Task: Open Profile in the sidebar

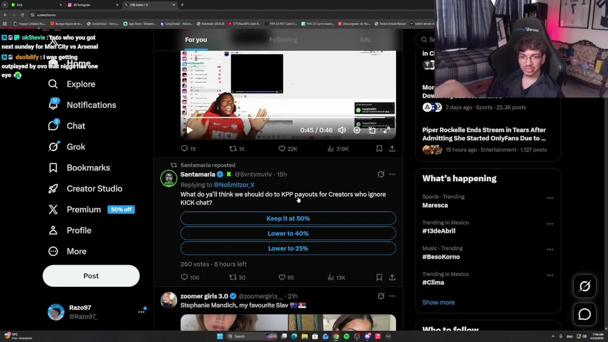Action: (69, 230)
